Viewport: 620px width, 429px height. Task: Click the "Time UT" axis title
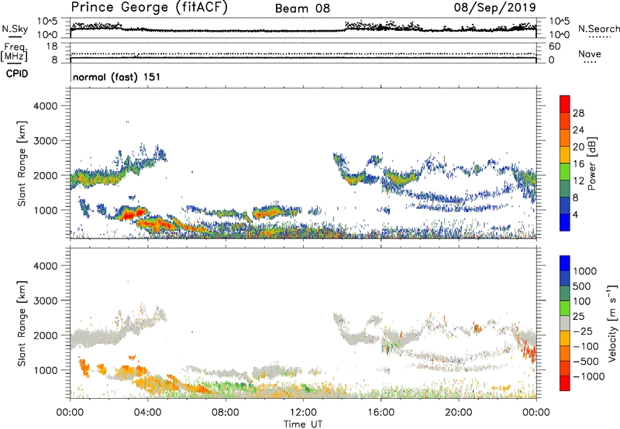[x=303, y=424]
